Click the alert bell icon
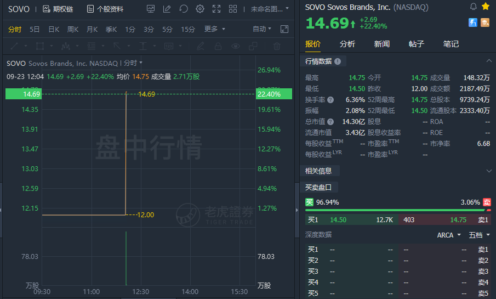 [x=473, y=7]
